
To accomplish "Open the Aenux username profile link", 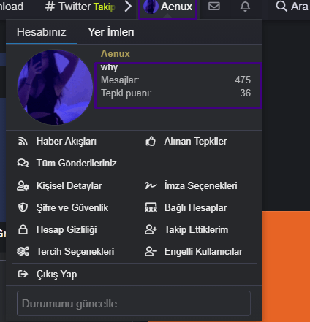I will pyautogui.click(x=116, y=53).
